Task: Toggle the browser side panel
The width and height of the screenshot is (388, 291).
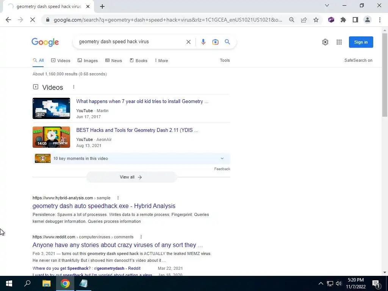Action: tap(355, 20)
